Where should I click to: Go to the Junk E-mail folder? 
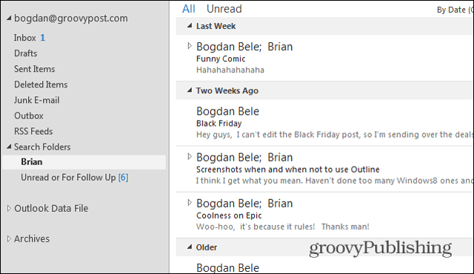(36, 100)
